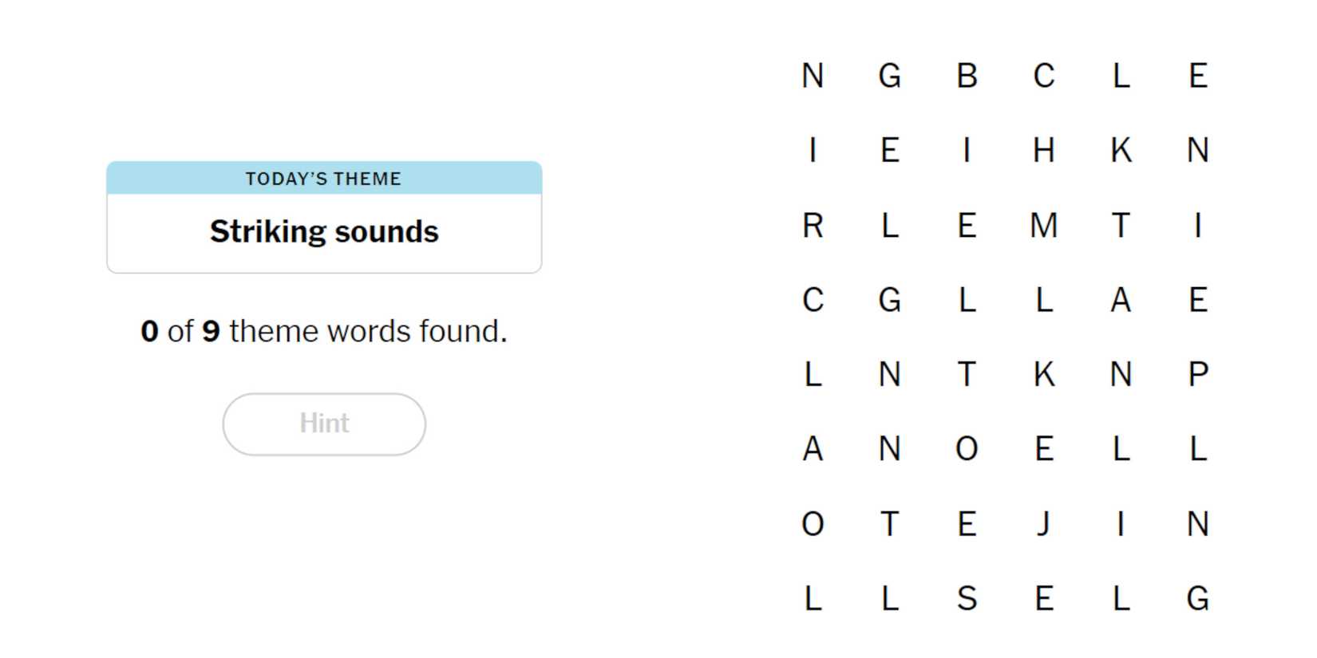Choose the letter S tile

point(967,599)
